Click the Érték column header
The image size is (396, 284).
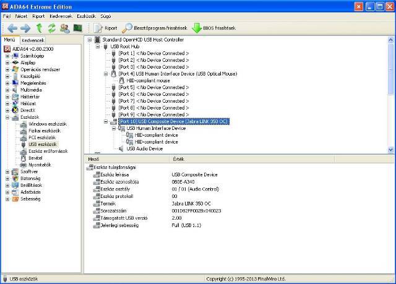[178, 159]
